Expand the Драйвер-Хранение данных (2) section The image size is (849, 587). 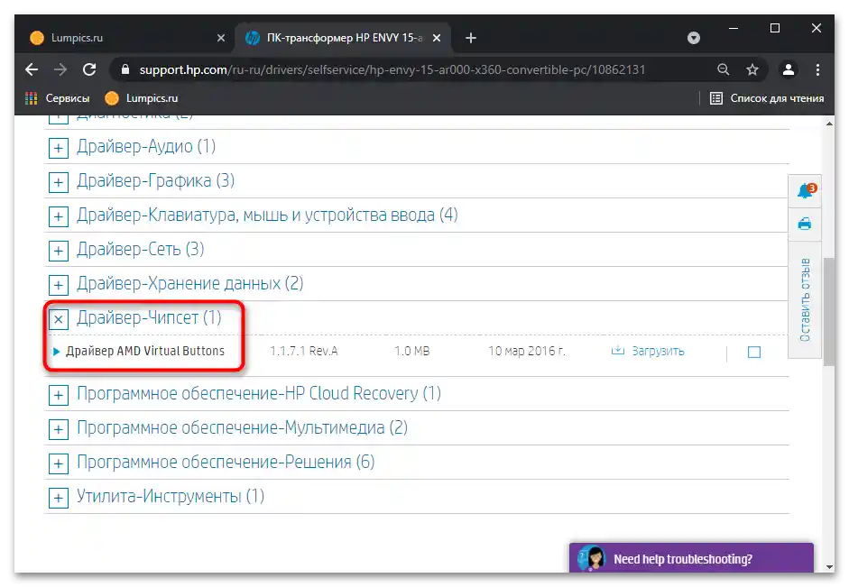point(59,285)
